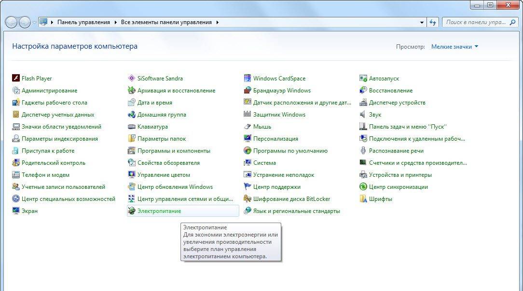Click the Windows CardSpace icon
The width and height of the screenshot is (523, 291).
[x=248, y=79]
